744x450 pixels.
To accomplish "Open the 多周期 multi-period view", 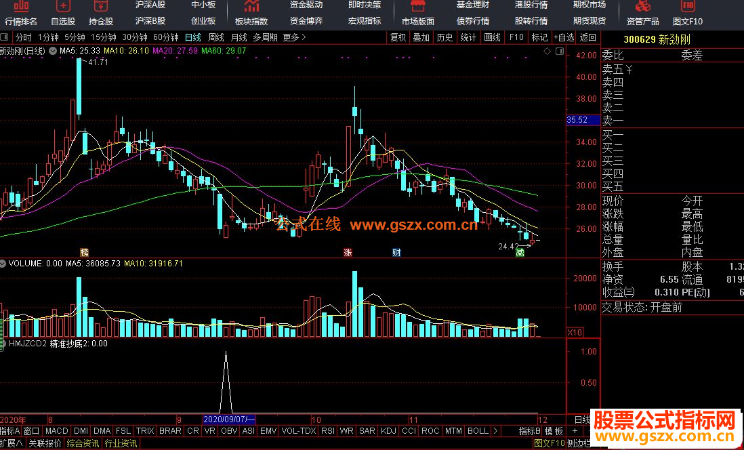I will tap(265, 37).
